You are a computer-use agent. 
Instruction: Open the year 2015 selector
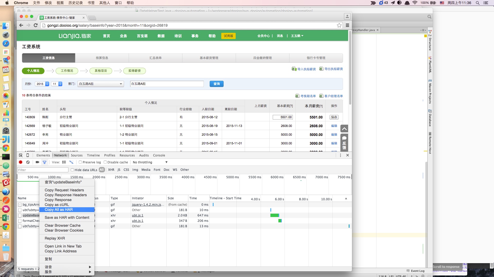point(42,84)
